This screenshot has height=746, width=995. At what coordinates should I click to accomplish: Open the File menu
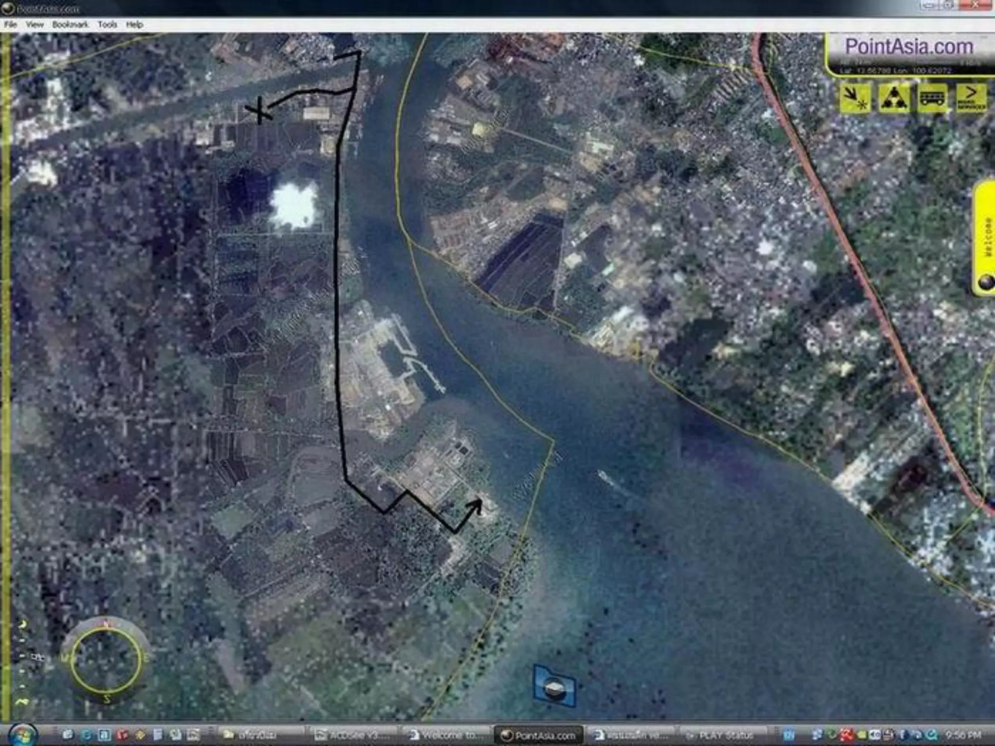[10, 24]
